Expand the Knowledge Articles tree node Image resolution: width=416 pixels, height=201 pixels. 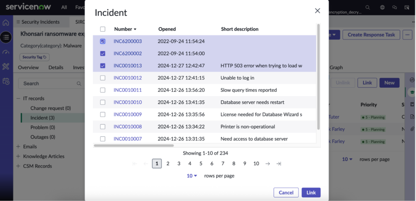point(18,156)
